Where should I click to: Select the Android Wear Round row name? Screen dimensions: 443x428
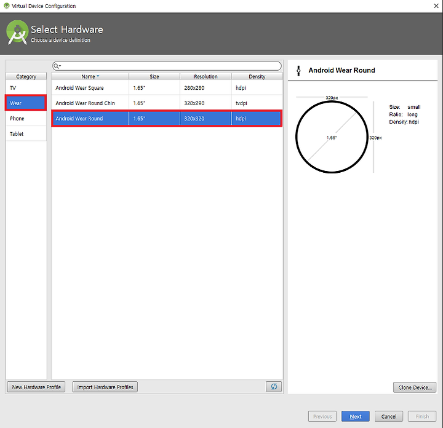point(79,118)
